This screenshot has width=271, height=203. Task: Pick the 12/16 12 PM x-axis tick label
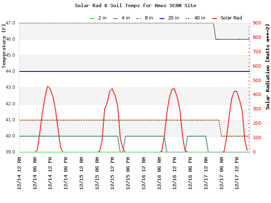pos(175,173)
